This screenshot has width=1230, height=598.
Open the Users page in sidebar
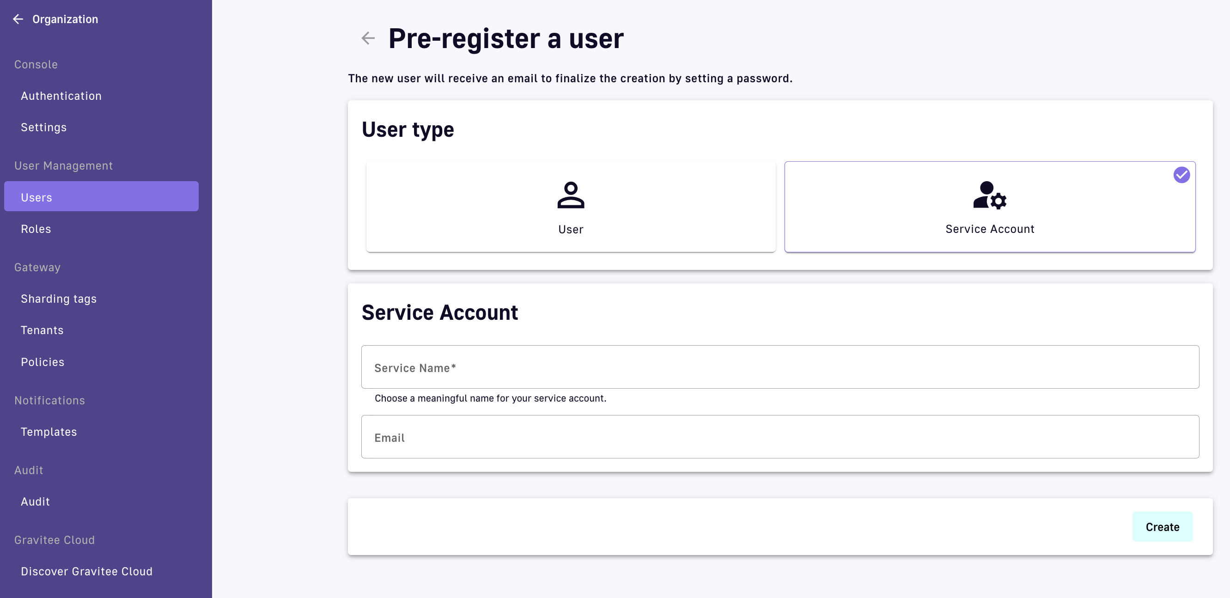coord(37,197)
